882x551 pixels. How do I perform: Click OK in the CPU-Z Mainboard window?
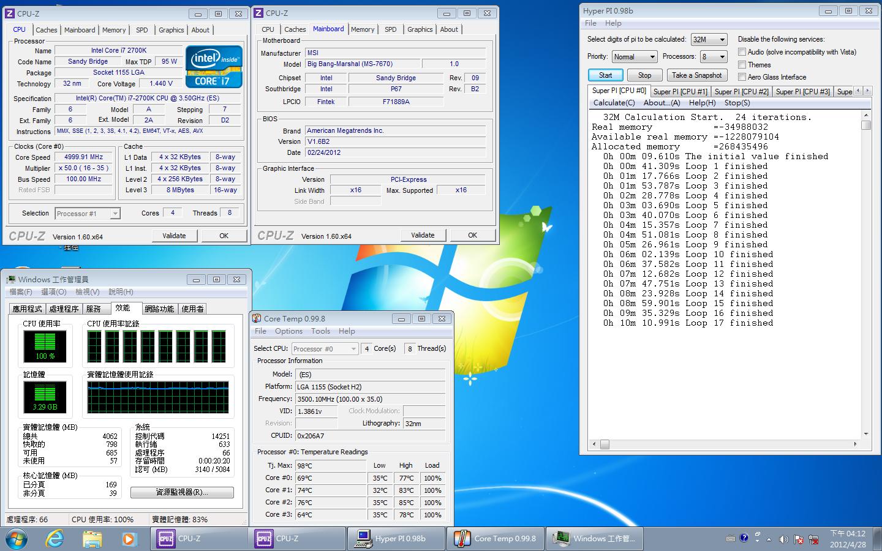click(472, 235)
